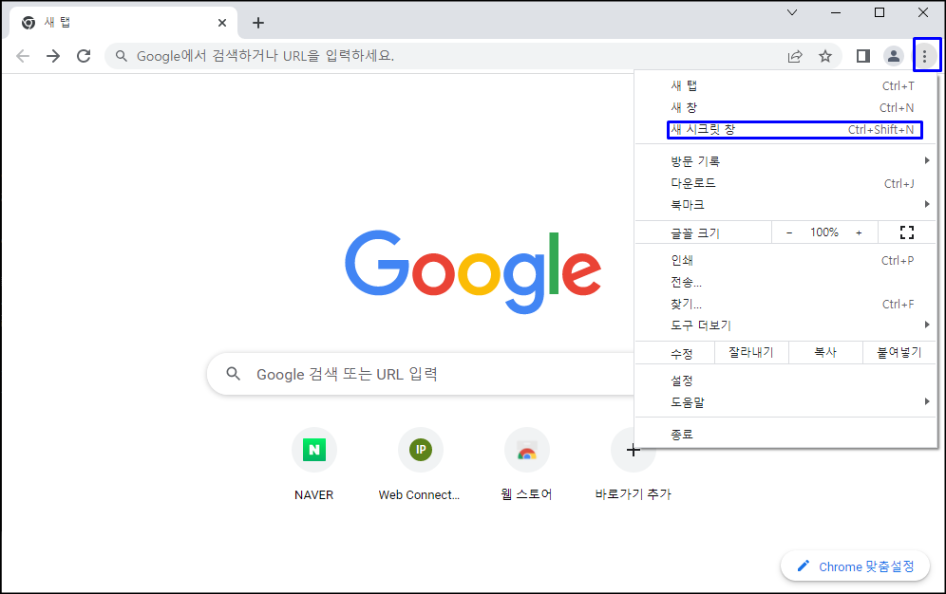Click Chrome 맞춤설정 button
The height and width of the screenshot is (594, 946).
tap(855, 566)
